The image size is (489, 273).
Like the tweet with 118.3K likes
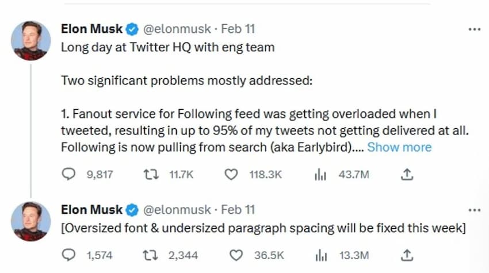231,174
